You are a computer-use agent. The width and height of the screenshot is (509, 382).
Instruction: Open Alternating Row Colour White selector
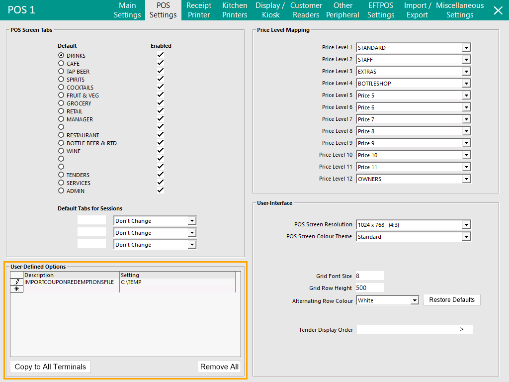pos(414,300)
